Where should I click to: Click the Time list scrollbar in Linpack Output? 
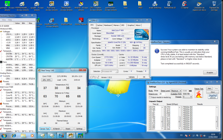[162, 118]
